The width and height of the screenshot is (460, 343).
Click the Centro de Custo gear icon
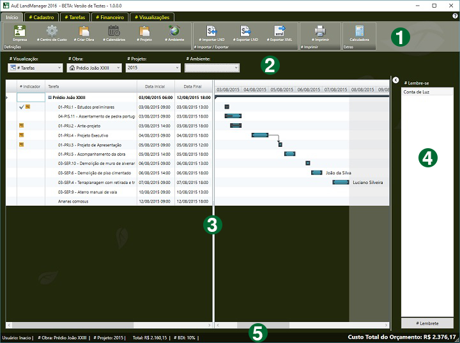point(52,31)
